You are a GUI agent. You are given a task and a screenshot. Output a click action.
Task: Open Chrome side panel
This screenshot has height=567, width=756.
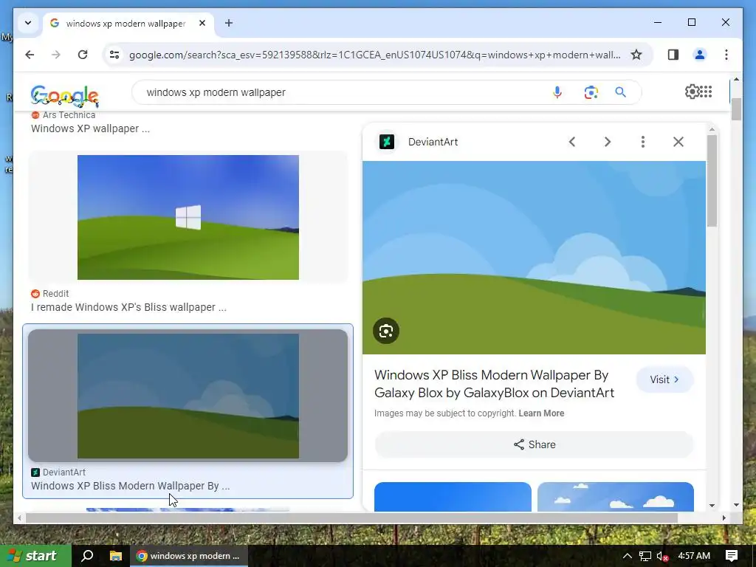coord(673,55)
